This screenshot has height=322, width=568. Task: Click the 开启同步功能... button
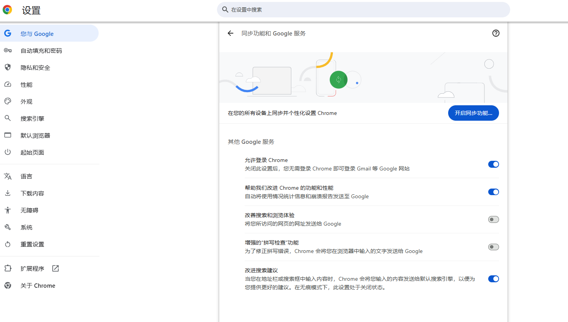pyautogui.click(x=473, y=113)
